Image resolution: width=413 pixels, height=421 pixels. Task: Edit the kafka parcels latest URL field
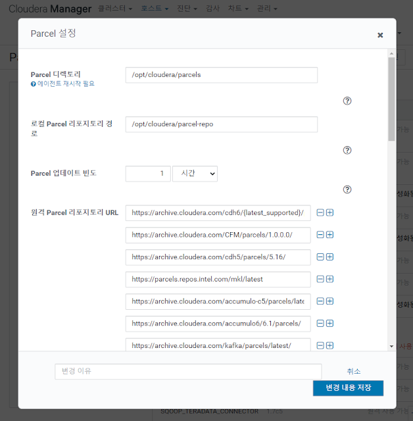pyautogui.click(x=218, y=345)
